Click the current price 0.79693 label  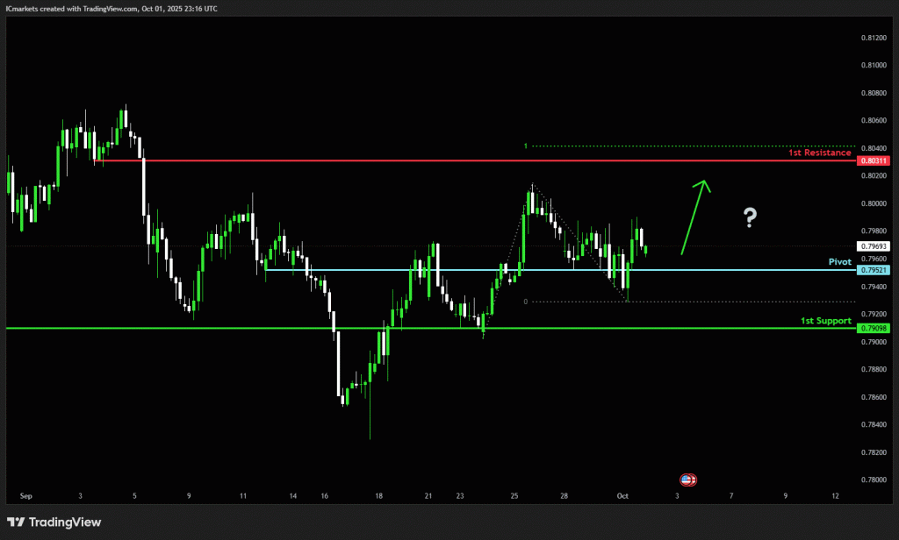[874, 247]
